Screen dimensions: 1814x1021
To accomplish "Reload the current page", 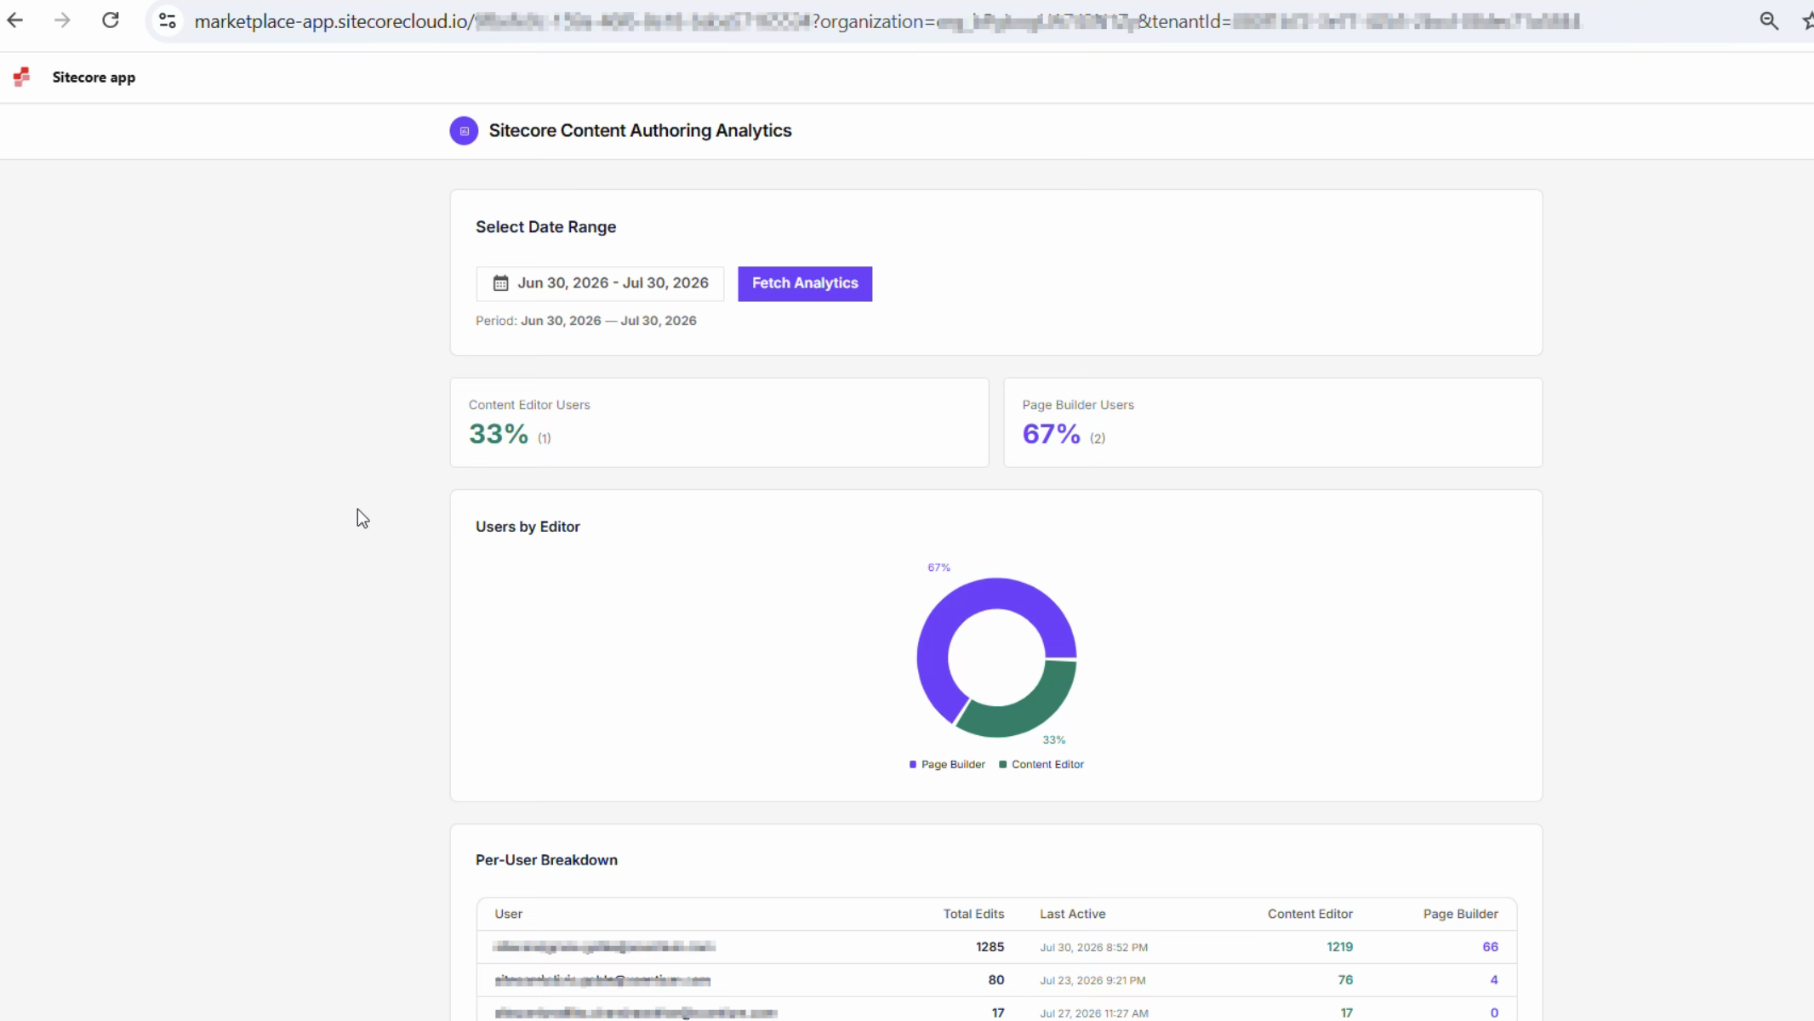I will pyautogui.click(x=111, y=20).
